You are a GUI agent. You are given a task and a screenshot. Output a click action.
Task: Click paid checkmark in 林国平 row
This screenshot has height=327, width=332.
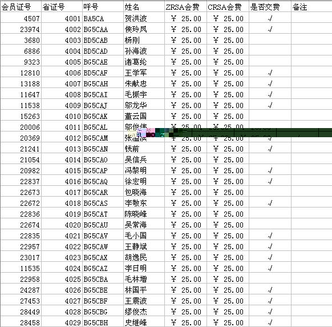coord(270,290)
